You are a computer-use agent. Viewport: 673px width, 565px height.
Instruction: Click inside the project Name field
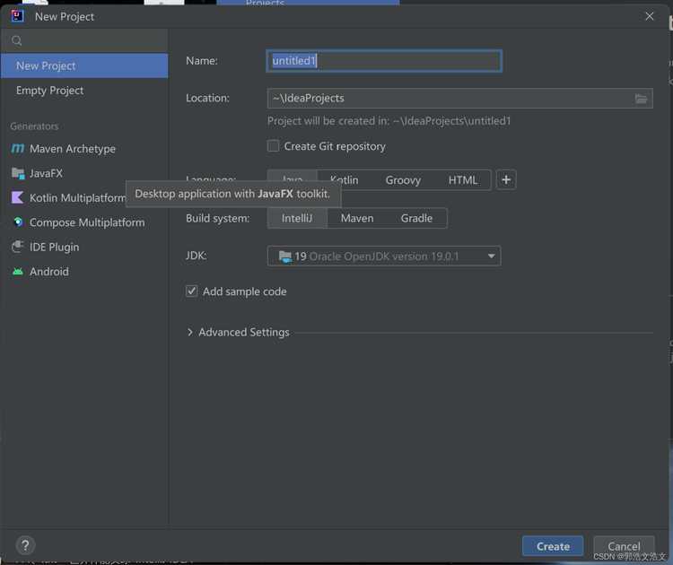click(384, 61)
